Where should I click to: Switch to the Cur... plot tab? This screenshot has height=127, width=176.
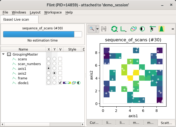tap(94, 123)
